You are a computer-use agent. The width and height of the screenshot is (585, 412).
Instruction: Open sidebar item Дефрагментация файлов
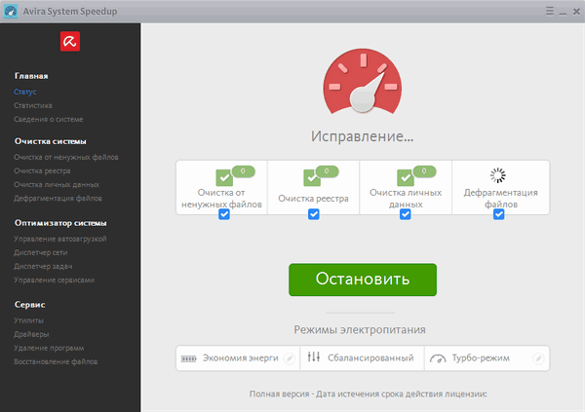click(58, 199)
